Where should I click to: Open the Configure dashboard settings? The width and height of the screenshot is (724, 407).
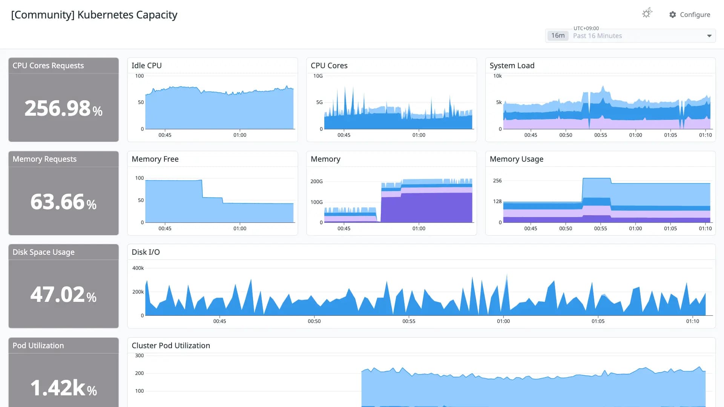[x=690, y=15]
